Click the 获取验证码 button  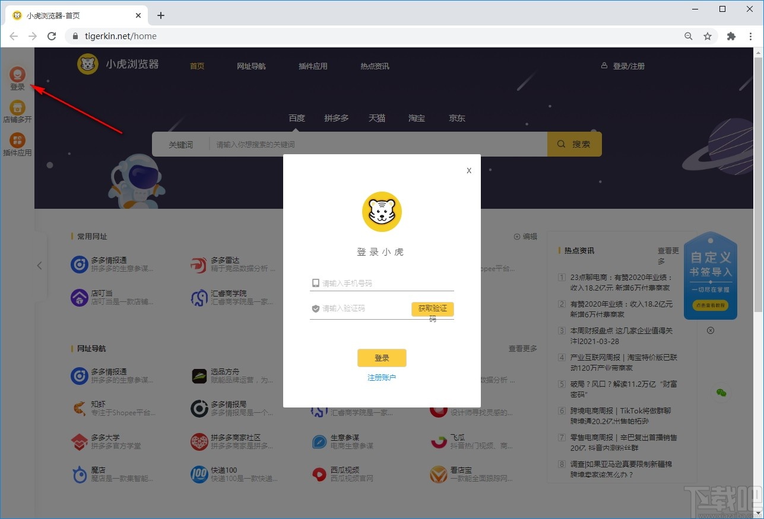432,309
